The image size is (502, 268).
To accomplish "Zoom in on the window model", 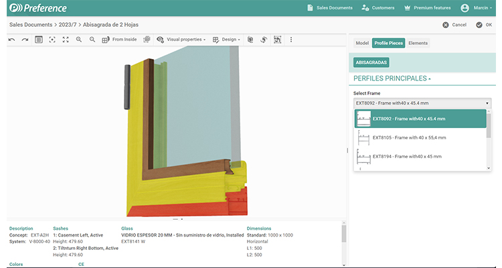I will 79,40.
